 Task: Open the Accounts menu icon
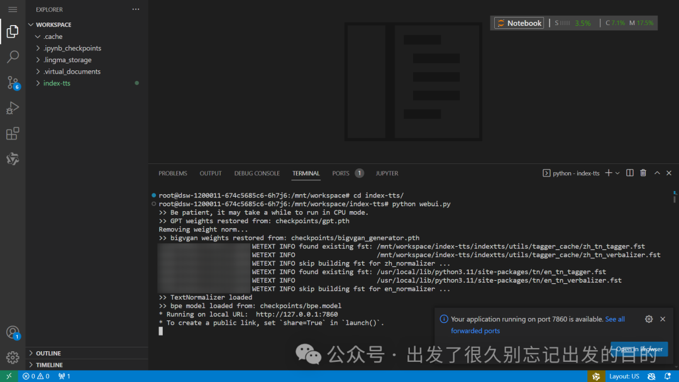tap(13, 332)
